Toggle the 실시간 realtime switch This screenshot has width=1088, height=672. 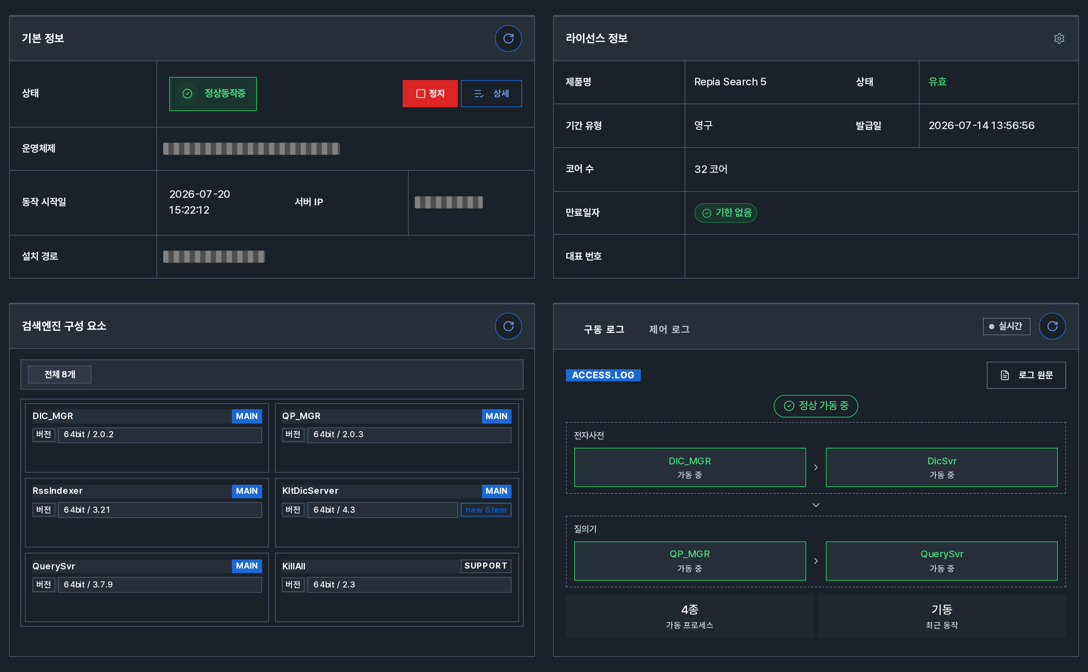(1006, 327)
